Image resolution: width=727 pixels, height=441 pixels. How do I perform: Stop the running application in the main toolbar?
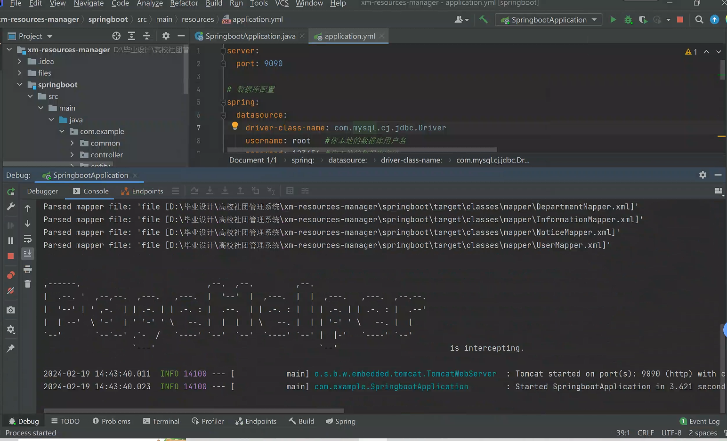[x=680, y=20]
